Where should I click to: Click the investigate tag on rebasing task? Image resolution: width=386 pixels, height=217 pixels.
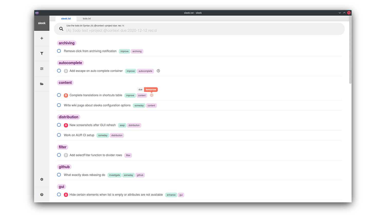[114, 175]
